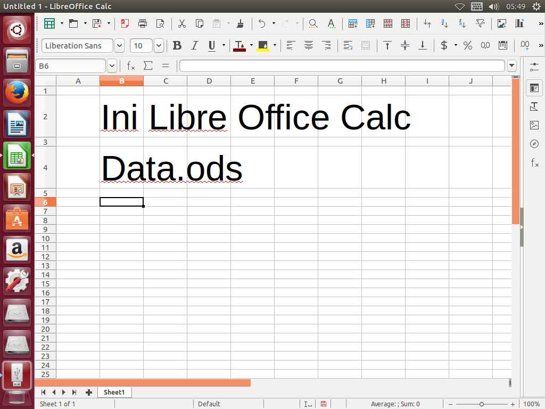Apply percent number format
Image resolution: width=545 pixels, height=409 pixels.
(467, 46)
